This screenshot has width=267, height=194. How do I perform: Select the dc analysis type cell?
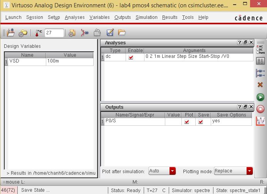(x=114, y=57)
